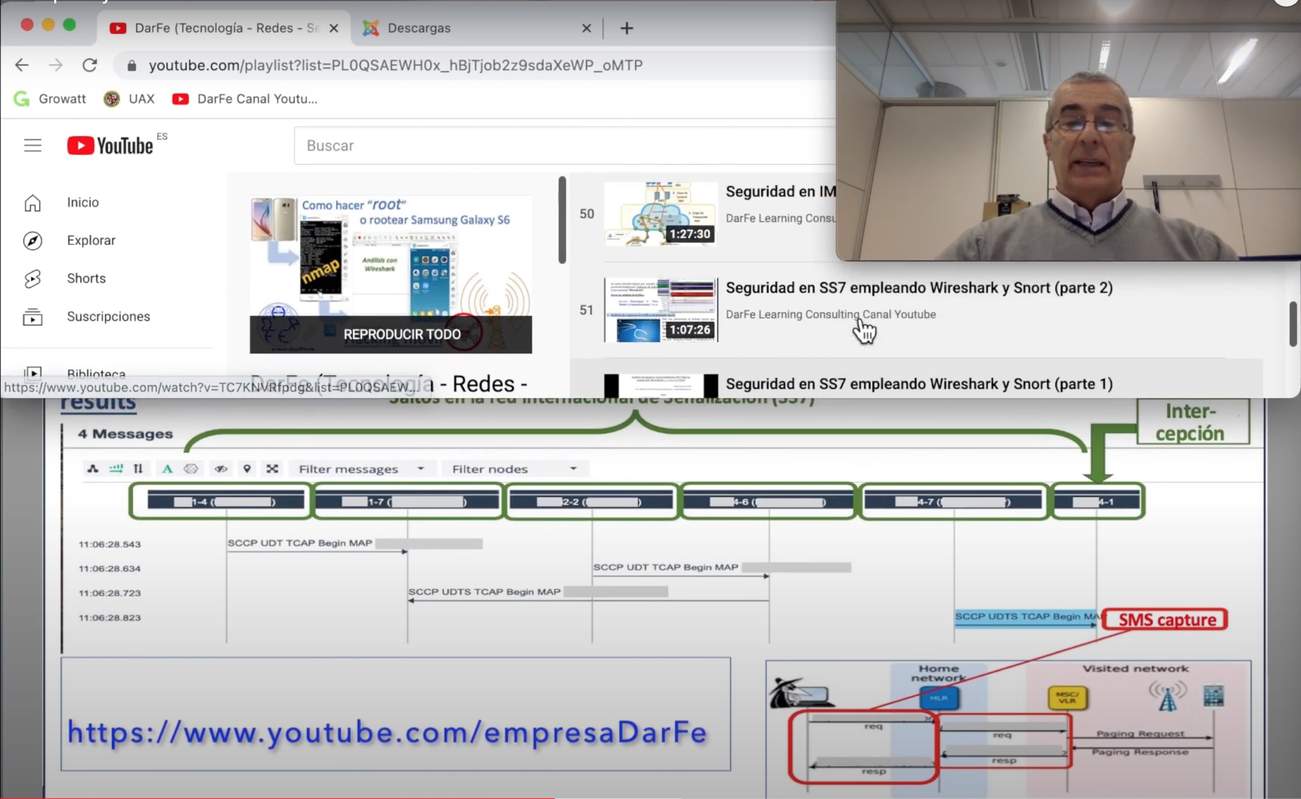This screenshot has height=799, width=1301.
Task: Toggle the crossed-eye visibility icon
Action: point(221,469)
